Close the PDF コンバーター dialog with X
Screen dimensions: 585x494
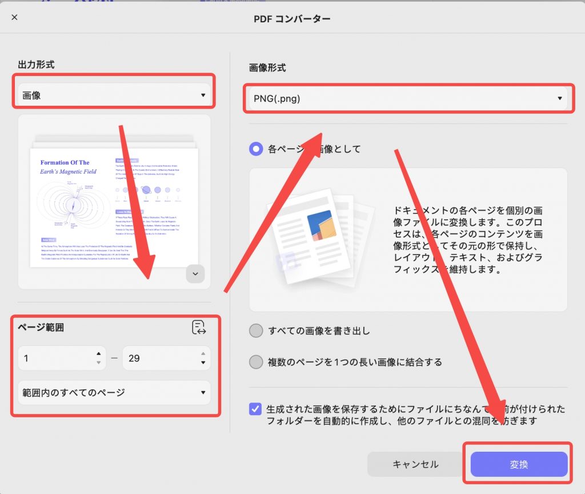(14, 17)
